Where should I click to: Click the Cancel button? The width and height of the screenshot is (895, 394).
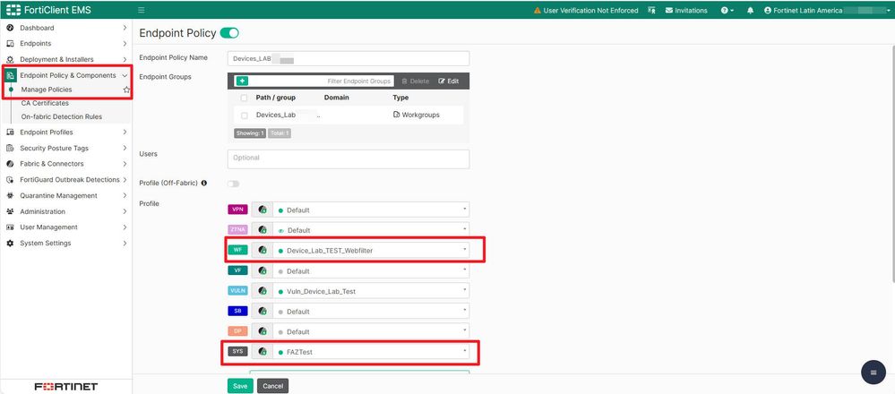(x=273, y=386)
